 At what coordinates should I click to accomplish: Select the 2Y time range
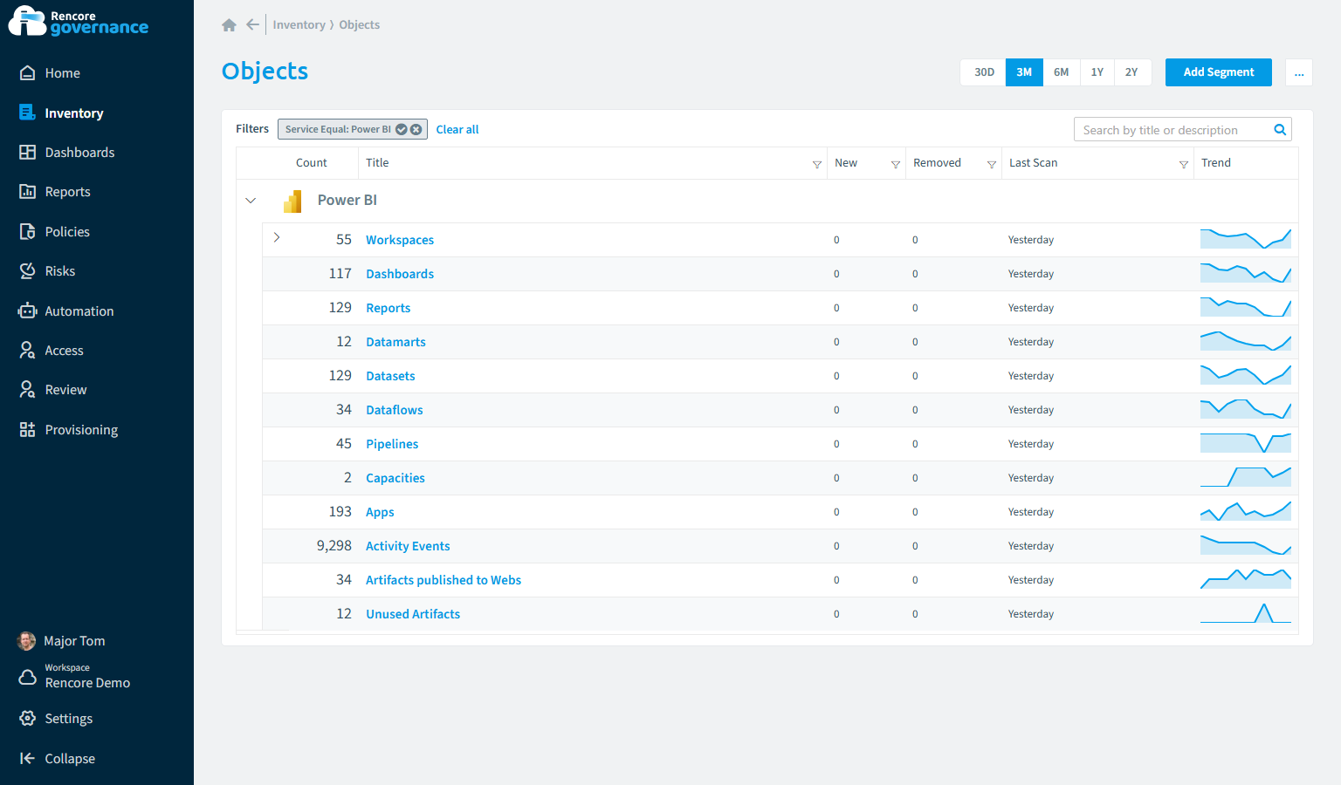tap(1131, 72)
